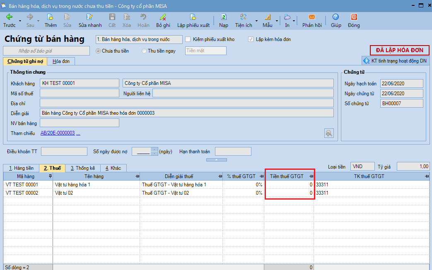Select the 2. Thuế tab

tap(52, 168)
